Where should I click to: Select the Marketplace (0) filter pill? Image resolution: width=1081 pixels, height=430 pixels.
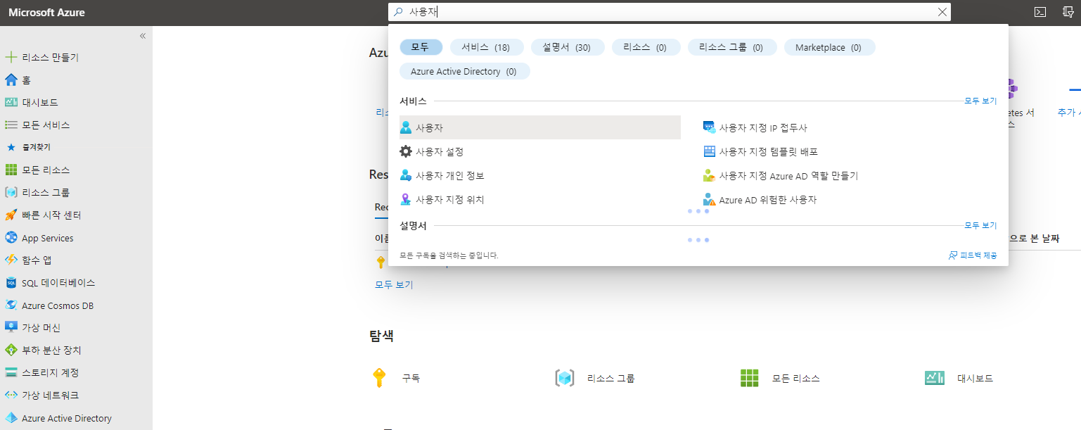click(829, 47)
